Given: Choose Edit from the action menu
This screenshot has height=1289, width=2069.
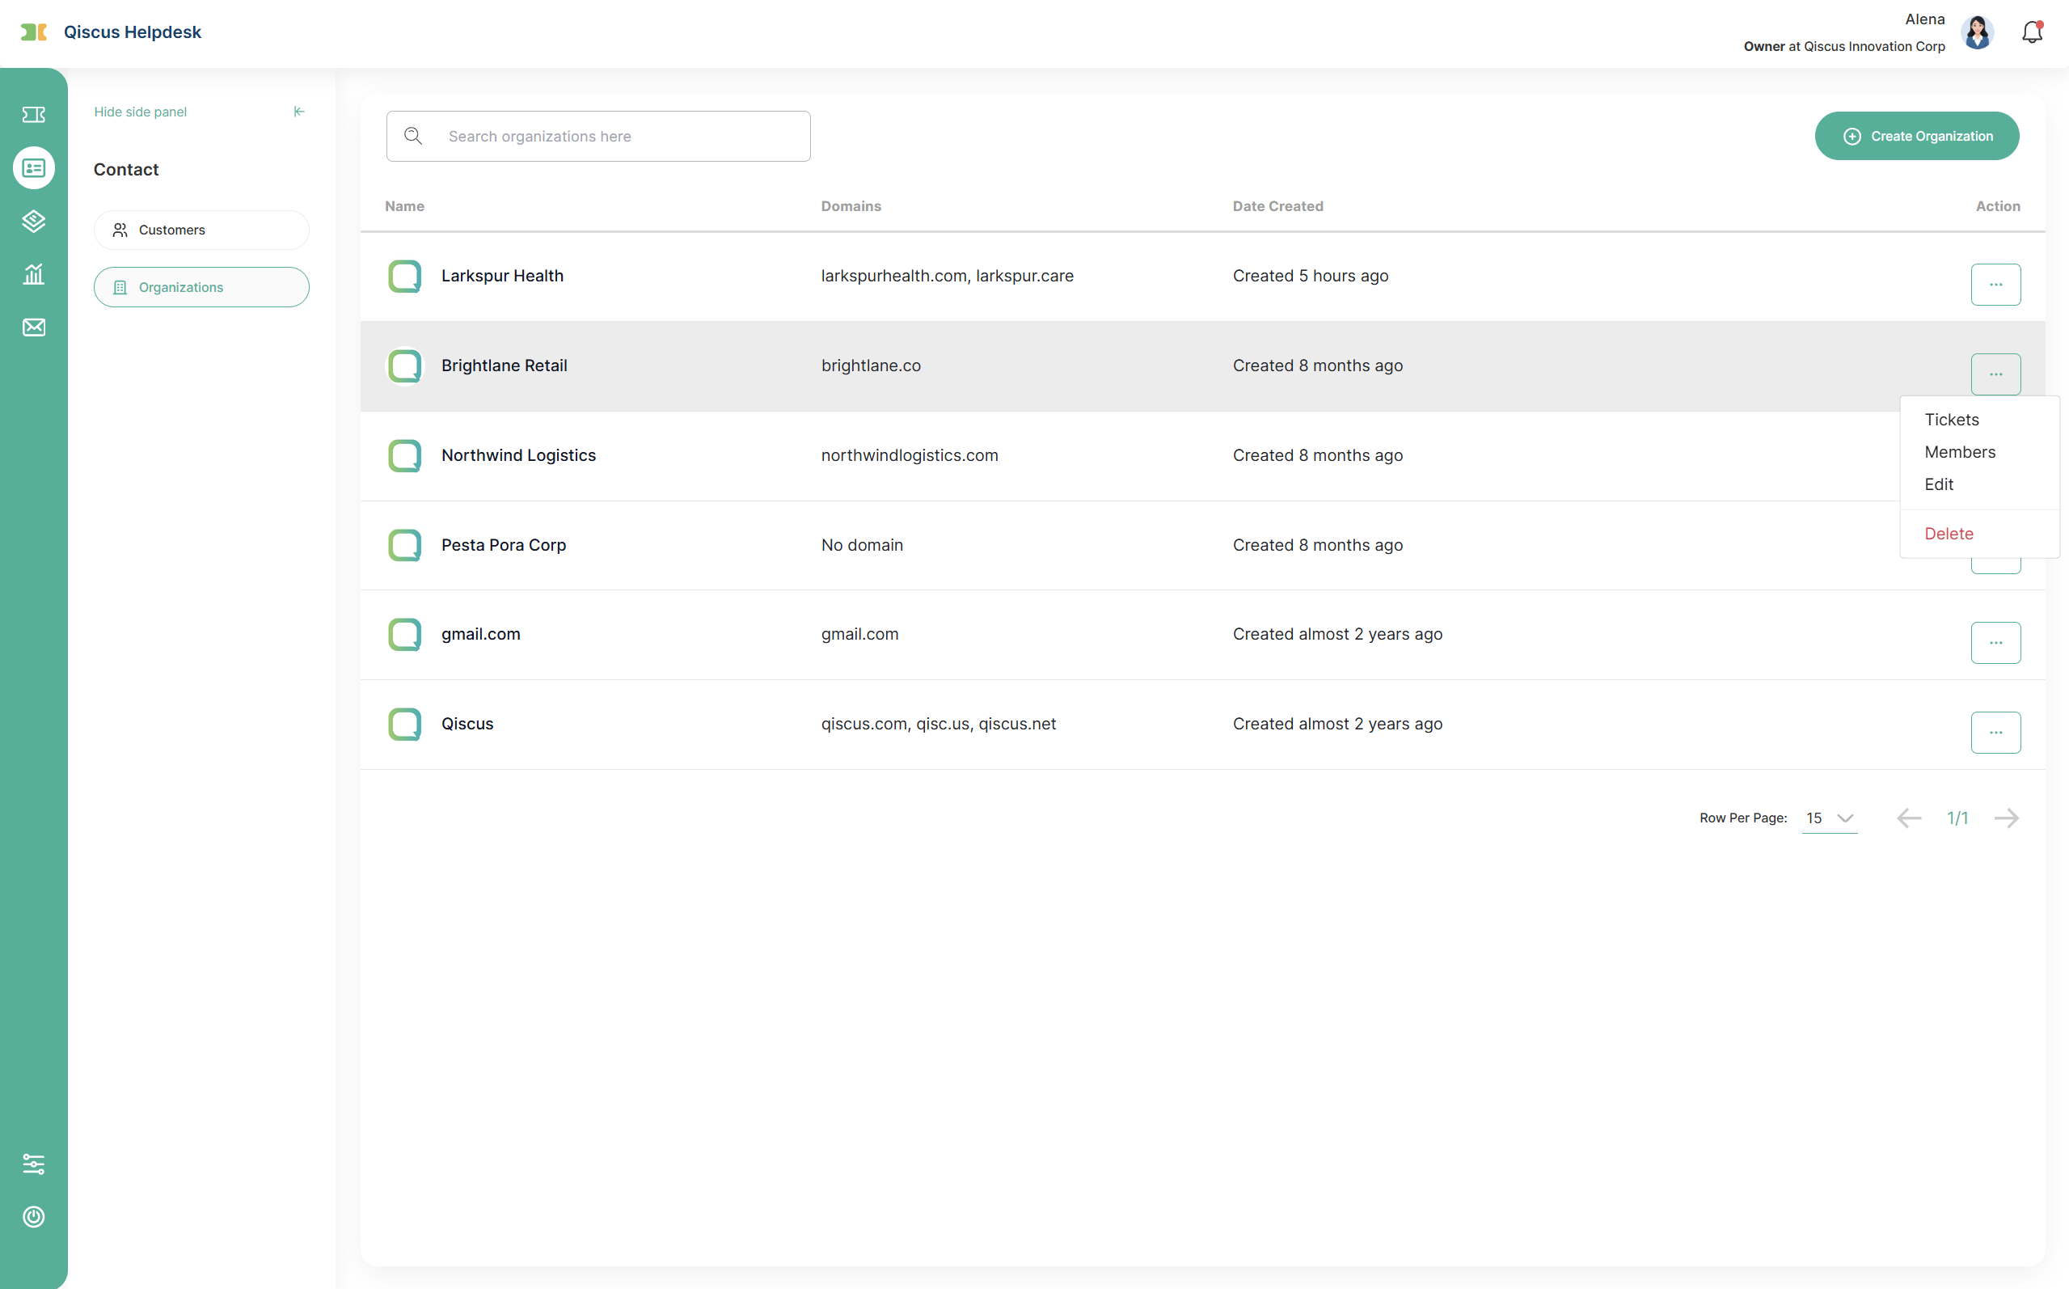Looking at the screenshot, I should point(1939,484).
